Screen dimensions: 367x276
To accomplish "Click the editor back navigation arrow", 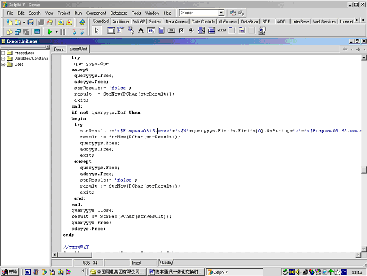I will [345, 49].
